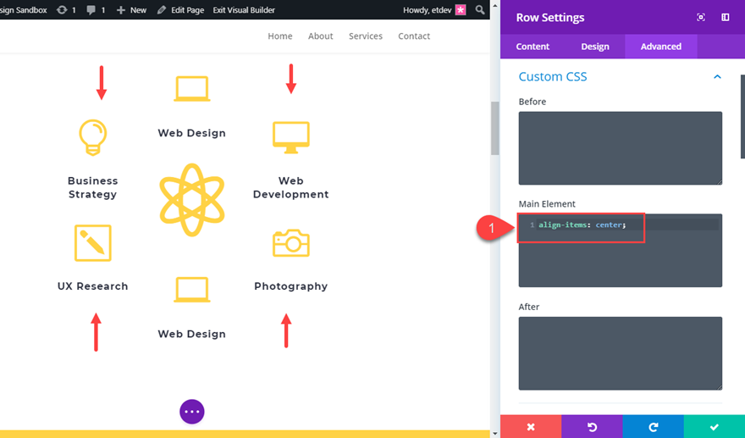This screenshot has width=745, height=438.
Task: Click into the After CSS field
Action: 620,352
